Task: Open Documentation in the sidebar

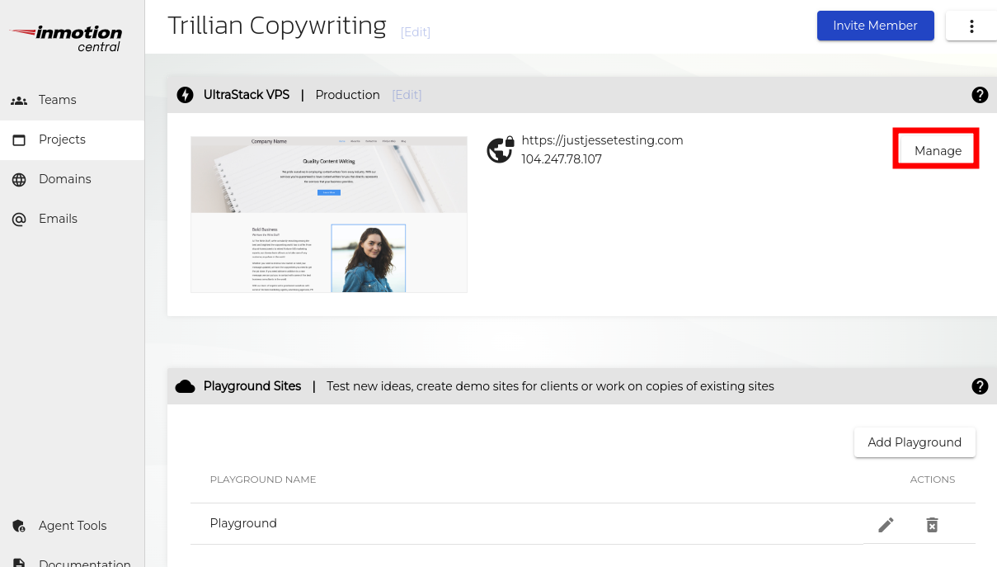Action: click(x=72, y=561)
